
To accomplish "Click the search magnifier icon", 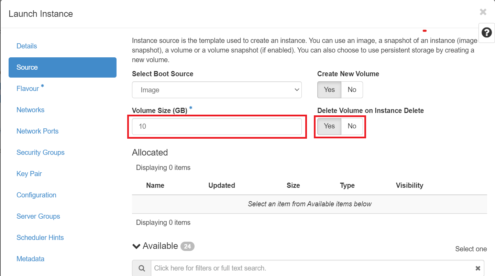I will 142,268.
